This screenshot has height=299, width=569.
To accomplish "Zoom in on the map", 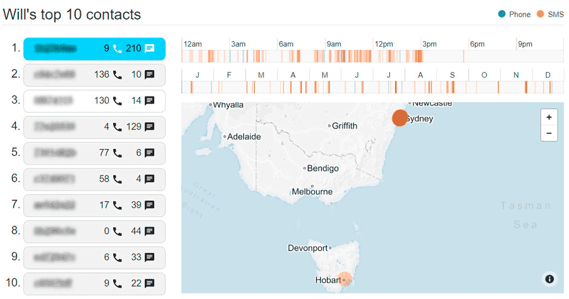I will click(549, 117).
